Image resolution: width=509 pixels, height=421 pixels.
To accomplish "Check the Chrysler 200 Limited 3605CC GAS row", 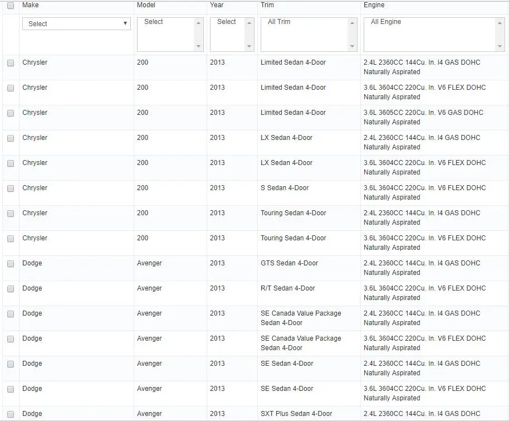I will (11, 113).
